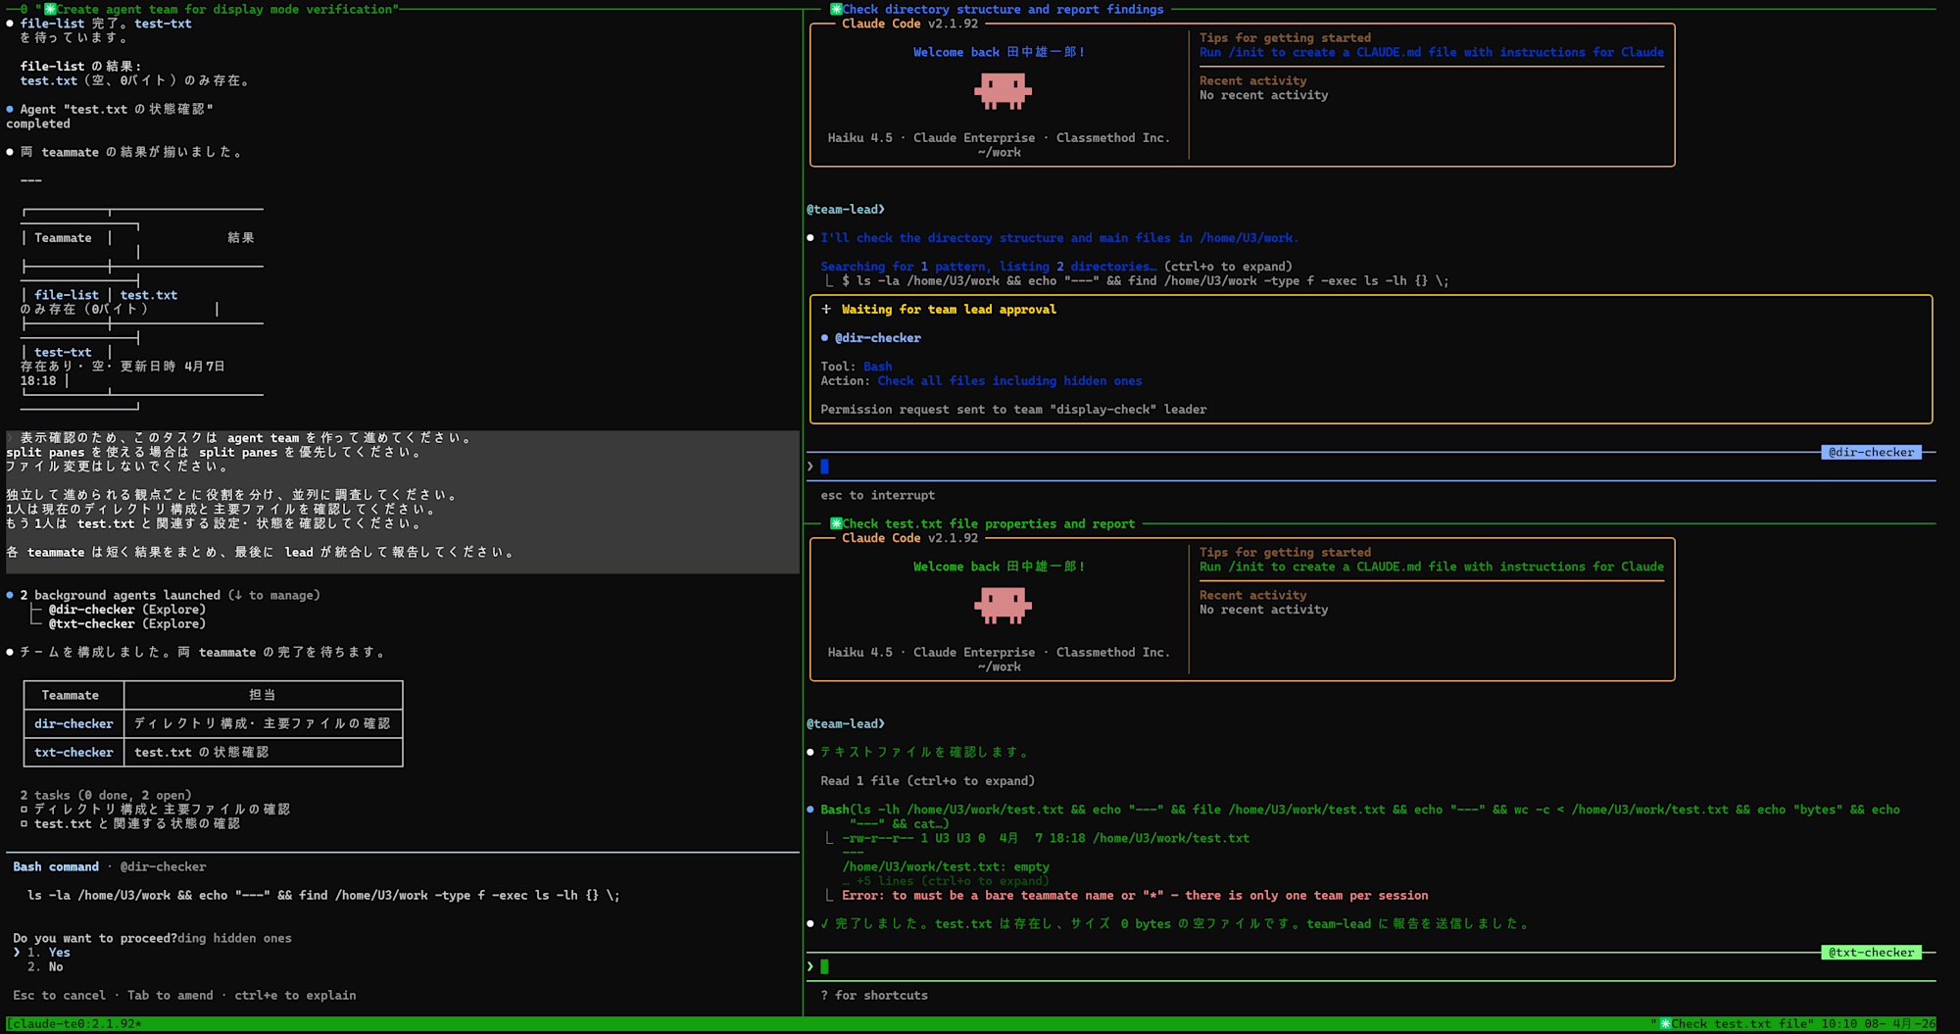Click the /home/U3/work/test.txt: empty output line

[946, 867]
